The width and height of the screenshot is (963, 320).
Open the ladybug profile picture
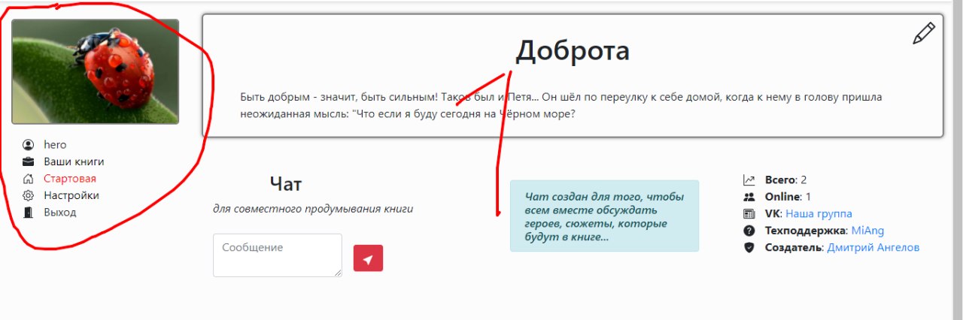(96, 71)
